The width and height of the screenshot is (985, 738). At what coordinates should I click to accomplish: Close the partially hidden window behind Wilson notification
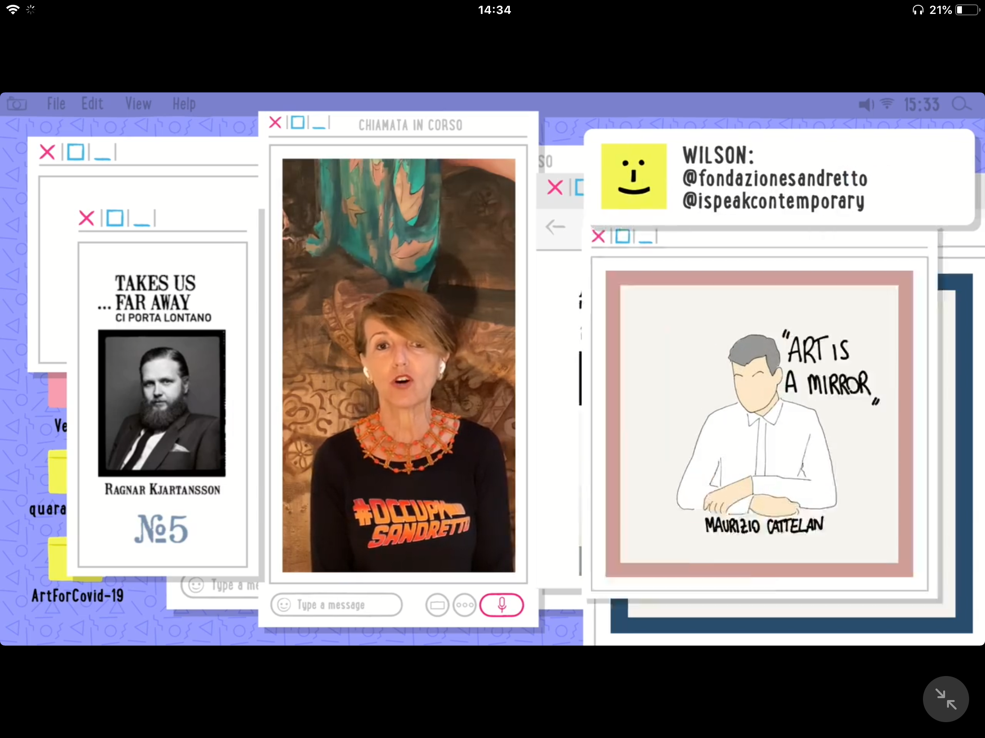coord(555,187)
